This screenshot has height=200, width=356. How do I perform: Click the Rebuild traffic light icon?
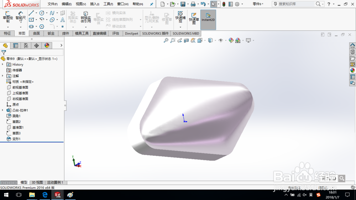click(x=224, y=4)
